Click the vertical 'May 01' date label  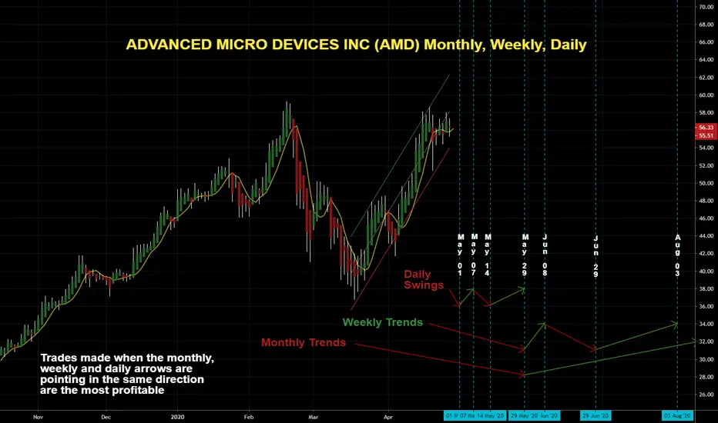point(461,255)
